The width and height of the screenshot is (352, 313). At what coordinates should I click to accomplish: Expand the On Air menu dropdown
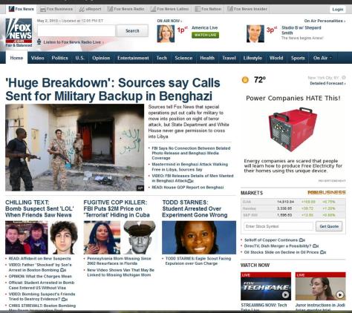[x=322, y=58]
